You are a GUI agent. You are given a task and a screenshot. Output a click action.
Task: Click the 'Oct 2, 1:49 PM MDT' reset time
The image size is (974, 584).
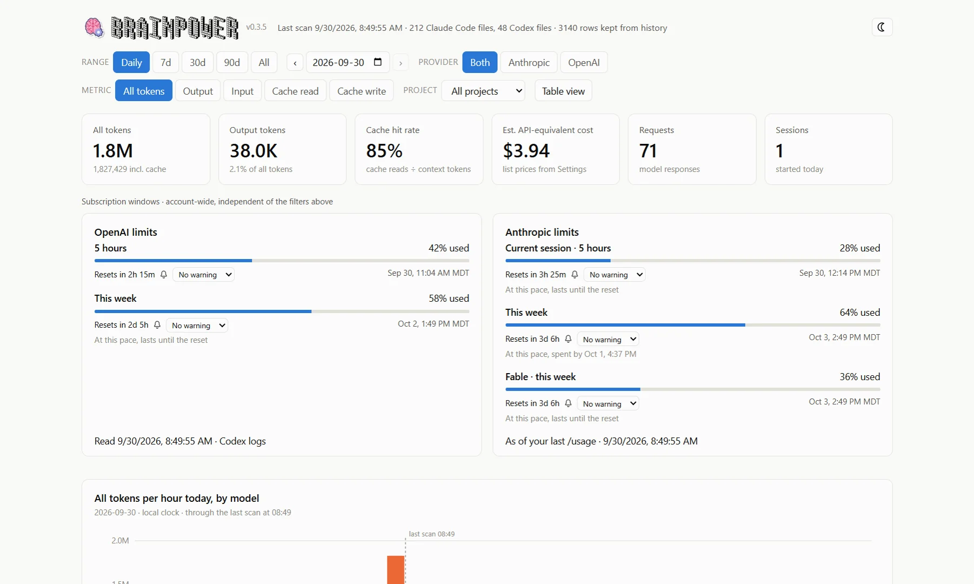pos(433,324)
